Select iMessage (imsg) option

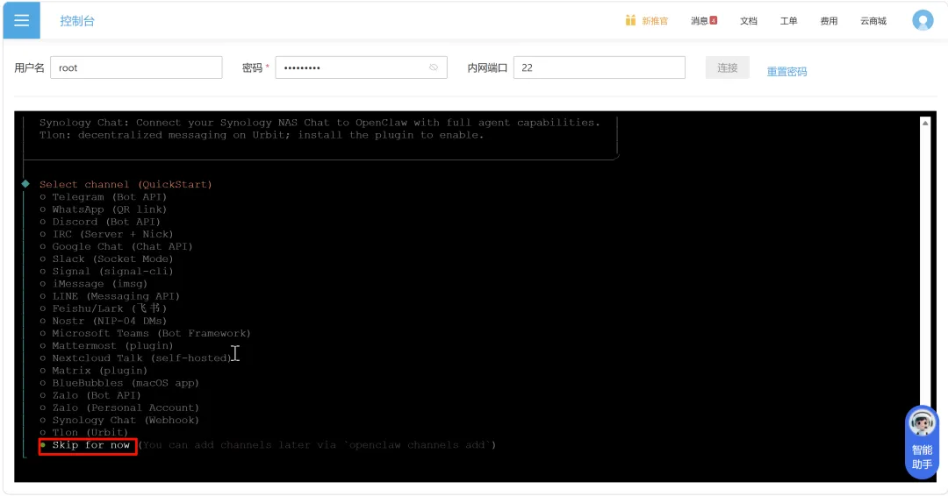(94, 284)
